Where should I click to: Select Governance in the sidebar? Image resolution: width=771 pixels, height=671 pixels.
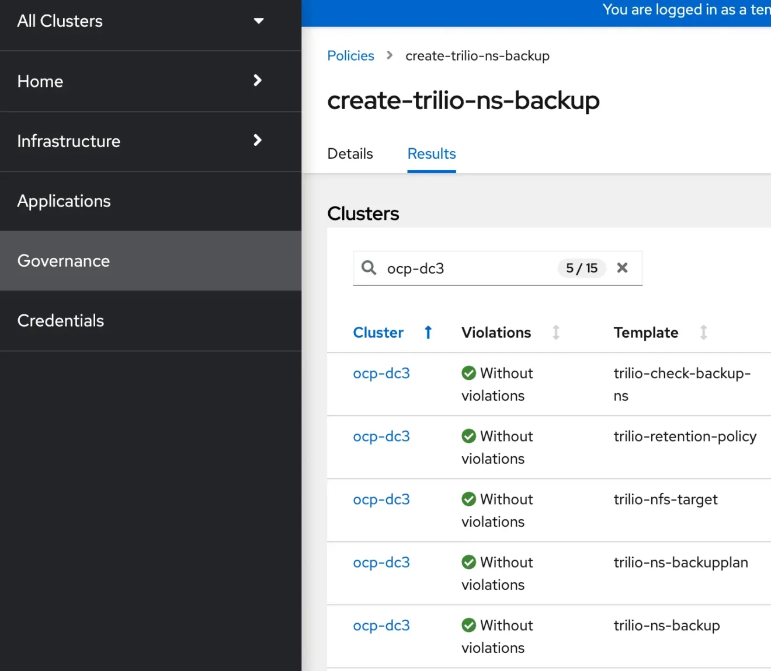click(64, 261)
